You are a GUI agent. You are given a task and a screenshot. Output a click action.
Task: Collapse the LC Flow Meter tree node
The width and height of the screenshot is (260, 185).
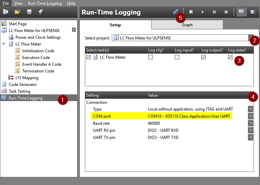4,44
